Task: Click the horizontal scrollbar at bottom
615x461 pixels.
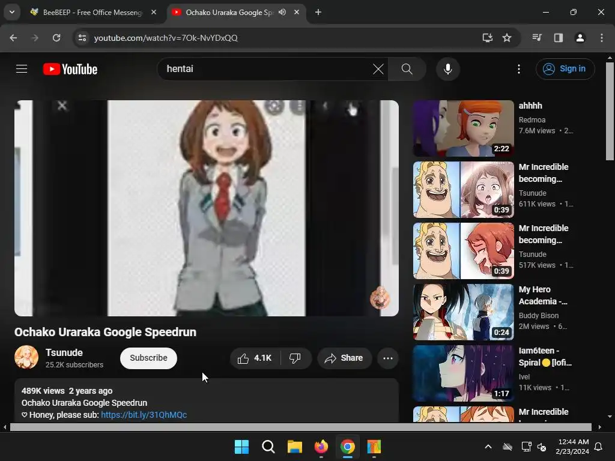Action: (300, 427)
